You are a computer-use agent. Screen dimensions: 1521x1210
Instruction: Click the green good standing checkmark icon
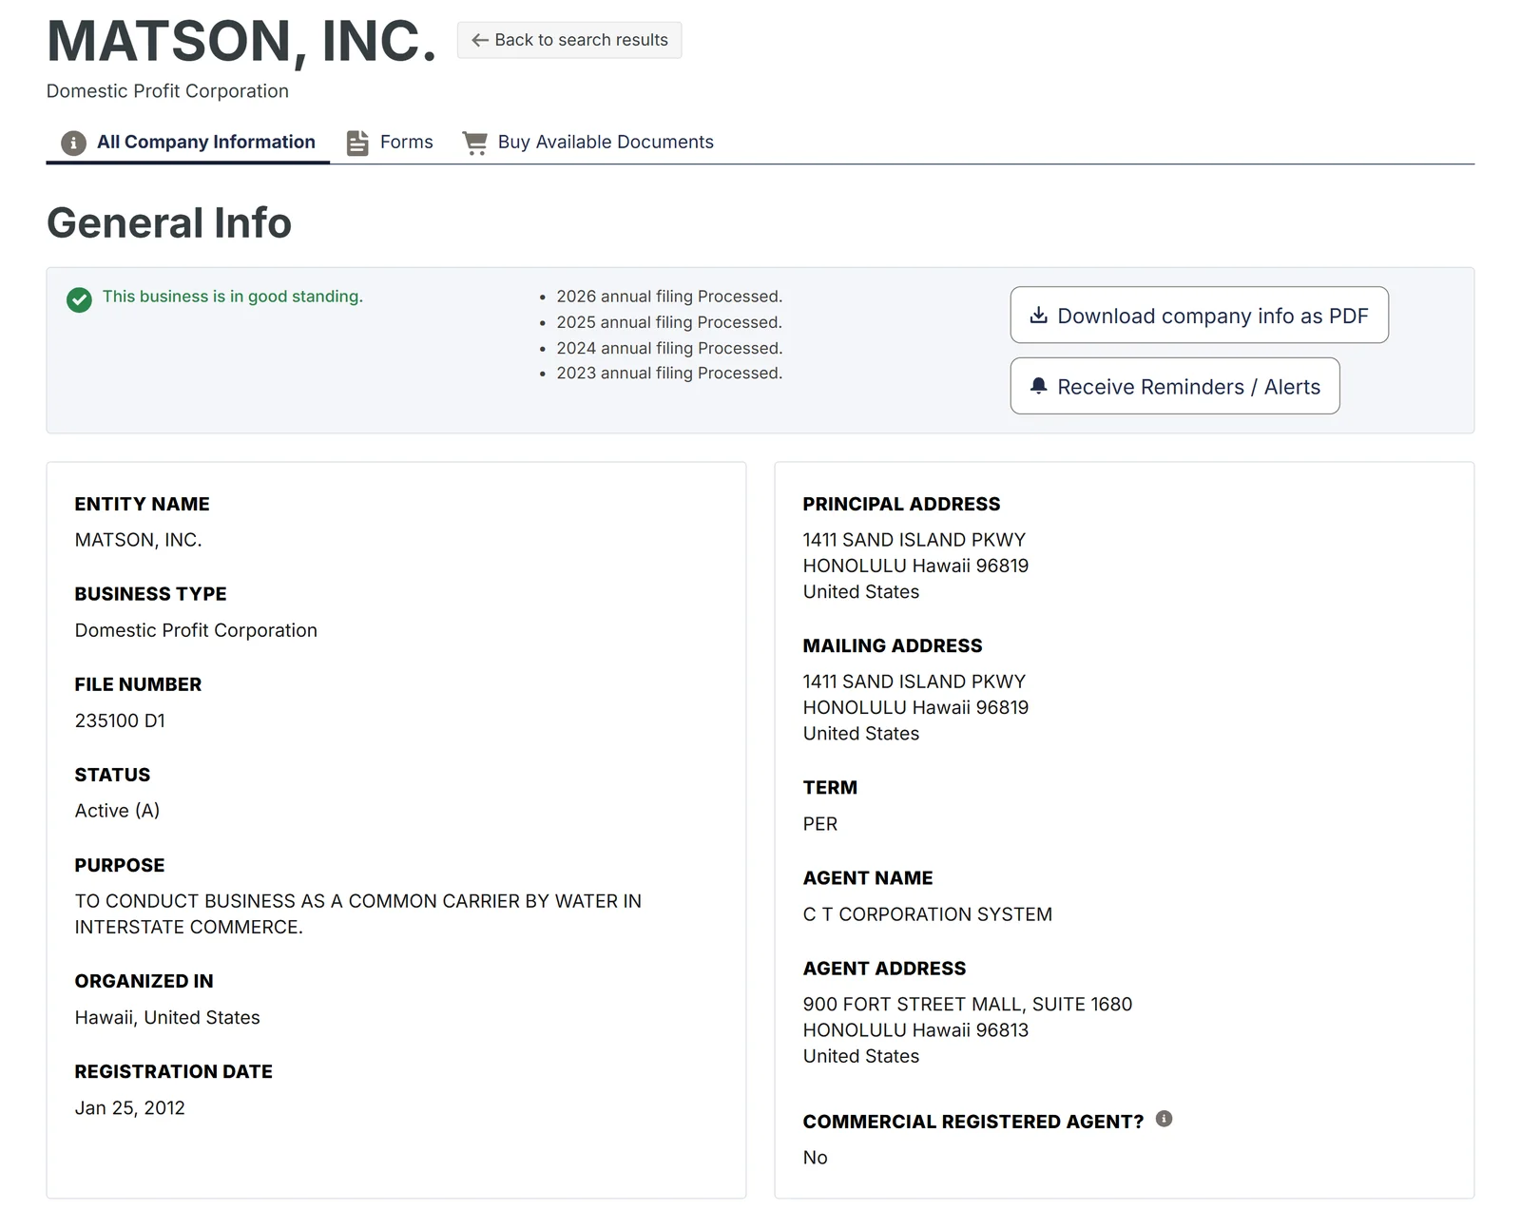click(x=79, y=299)
